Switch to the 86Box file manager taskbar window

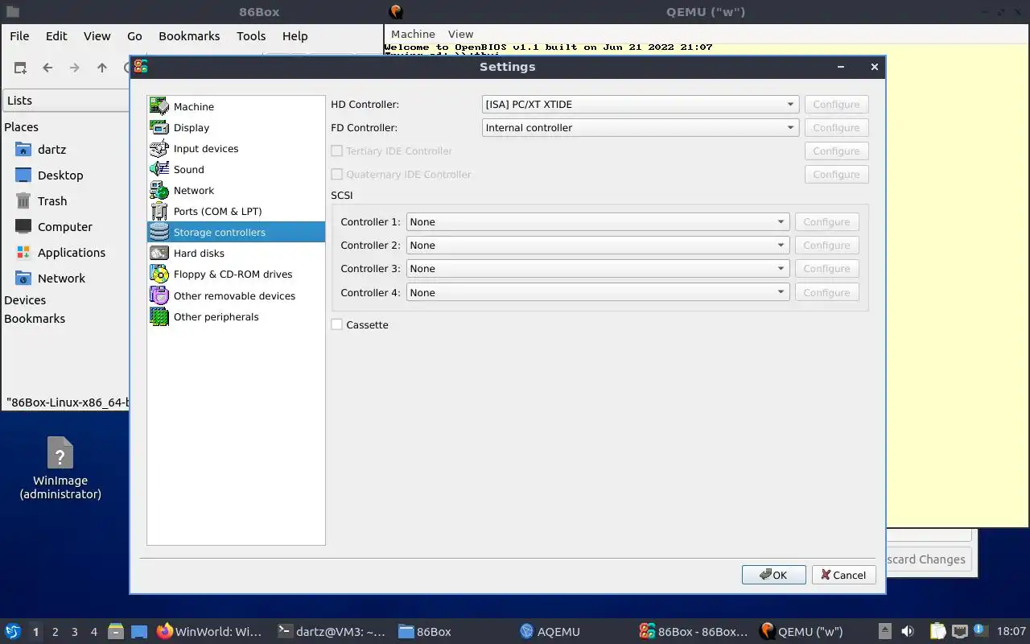pos(425,632)
